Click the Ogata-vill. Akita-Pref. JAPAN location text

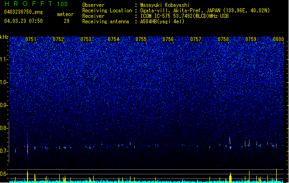point(205,11)
